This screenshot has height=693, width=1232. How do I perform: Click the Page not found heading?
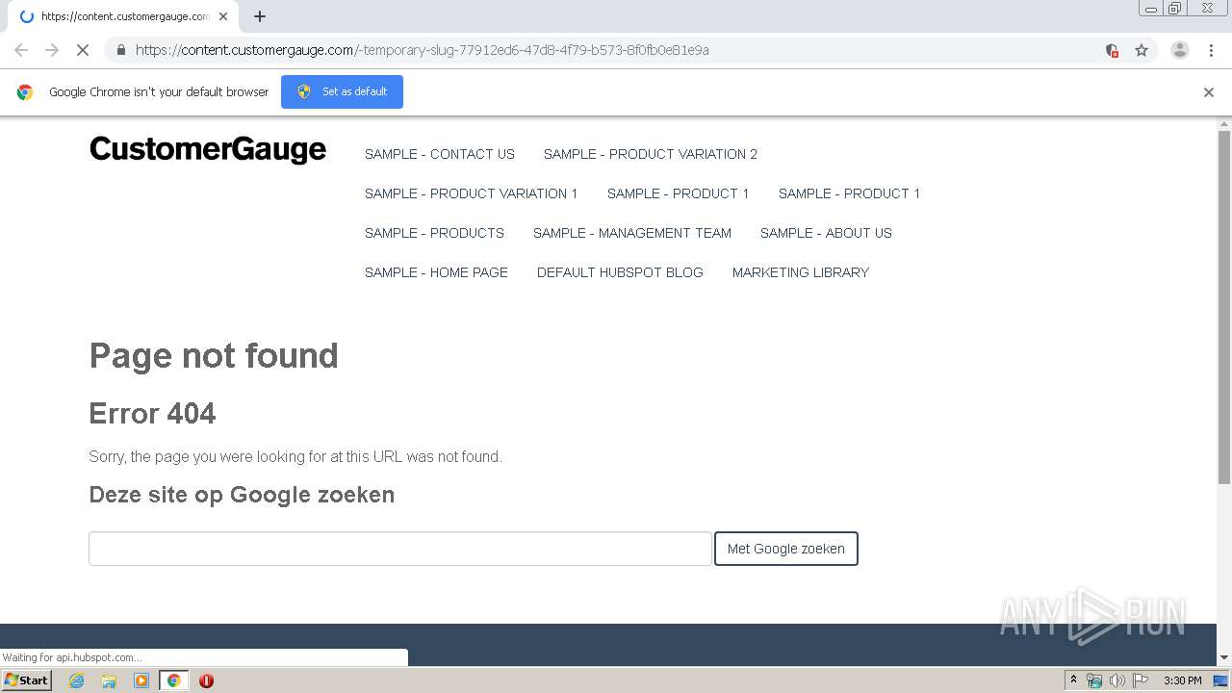pyautogui.click(x=214, y=356)
